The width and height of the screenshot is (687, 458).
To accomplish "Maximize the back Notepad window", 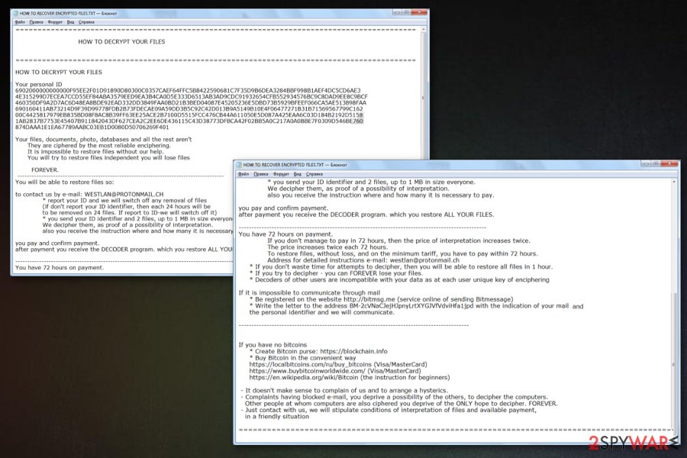I will (x=407, y=12).
